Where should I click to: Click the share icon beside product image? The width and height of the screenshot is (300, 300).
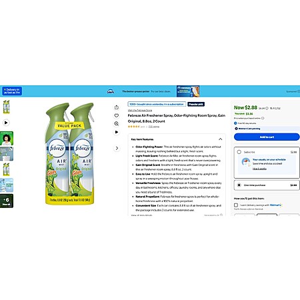(117, 107)
